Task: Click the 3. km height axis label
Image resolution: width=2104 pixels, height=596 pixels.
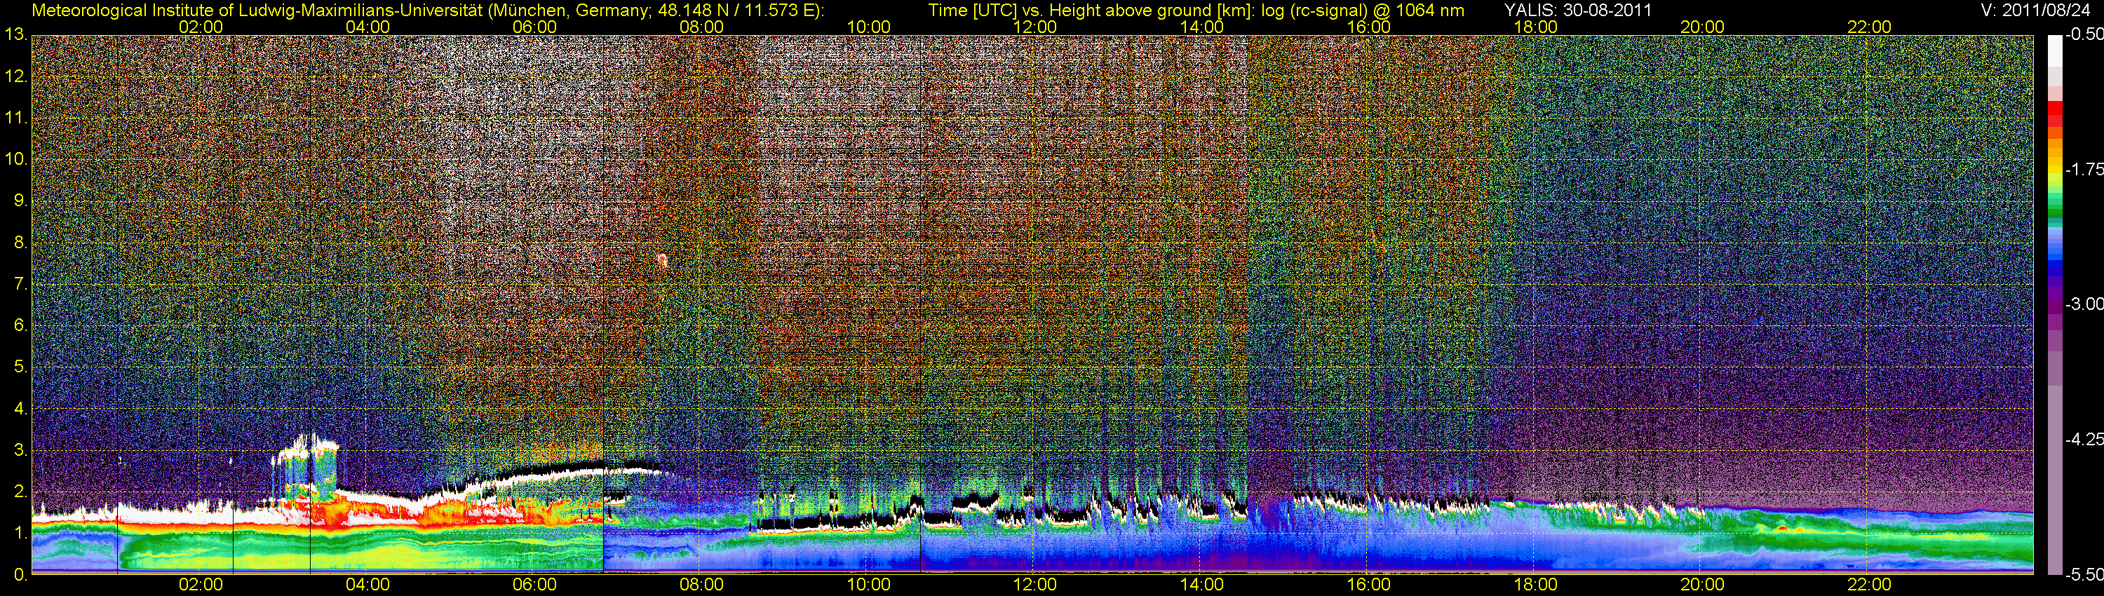Action: (20, 450)
